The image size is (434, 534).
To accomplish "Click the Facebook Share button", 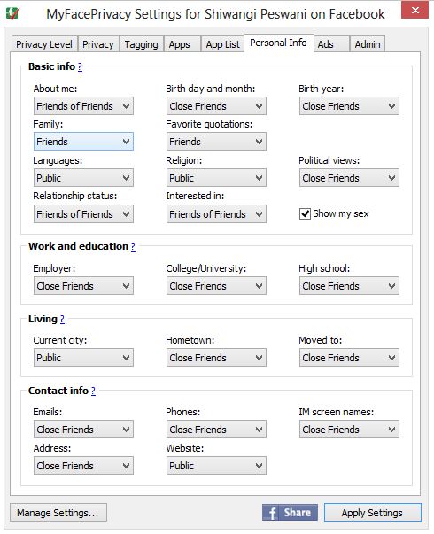I will click(290, 512).
